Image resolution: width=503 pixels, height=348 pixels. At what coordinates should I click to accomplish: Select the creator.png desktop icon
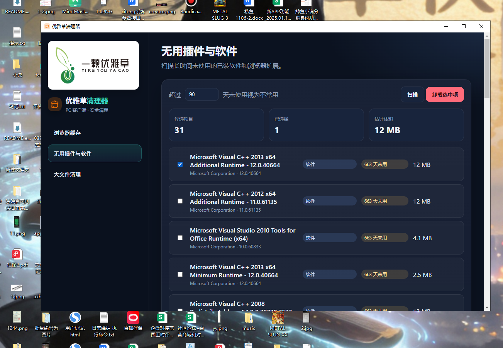pos(162,7)
